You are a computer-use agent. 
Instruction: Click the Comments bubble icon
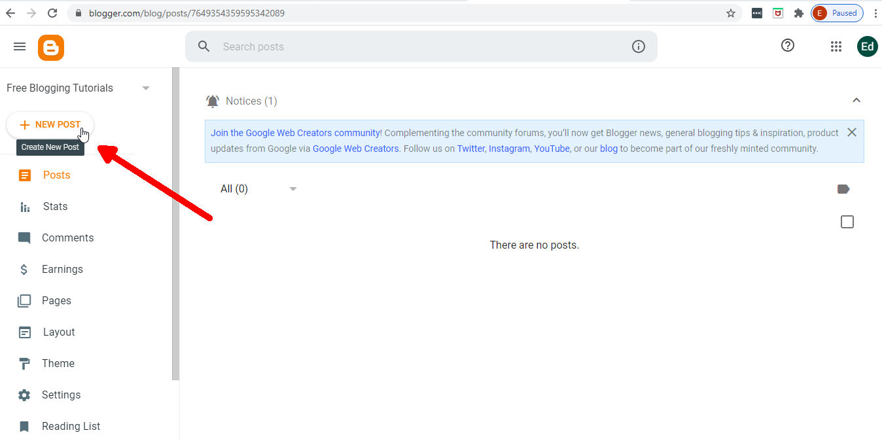pyautogui.click(x=24, y=238)
